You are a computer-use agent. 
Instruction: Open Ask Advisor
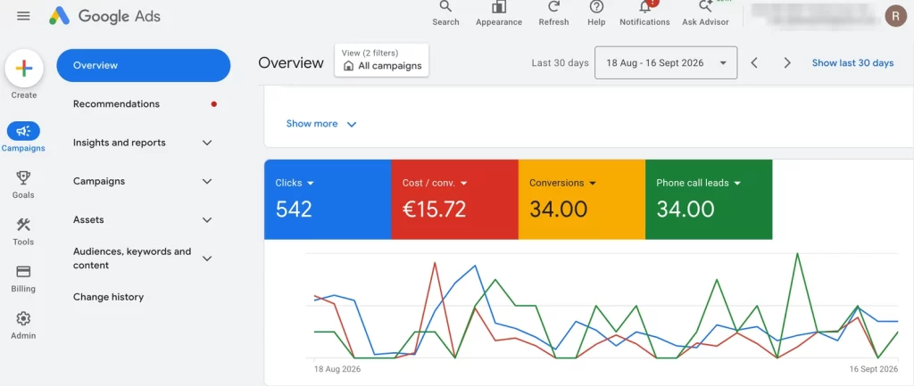pos(705,13)
